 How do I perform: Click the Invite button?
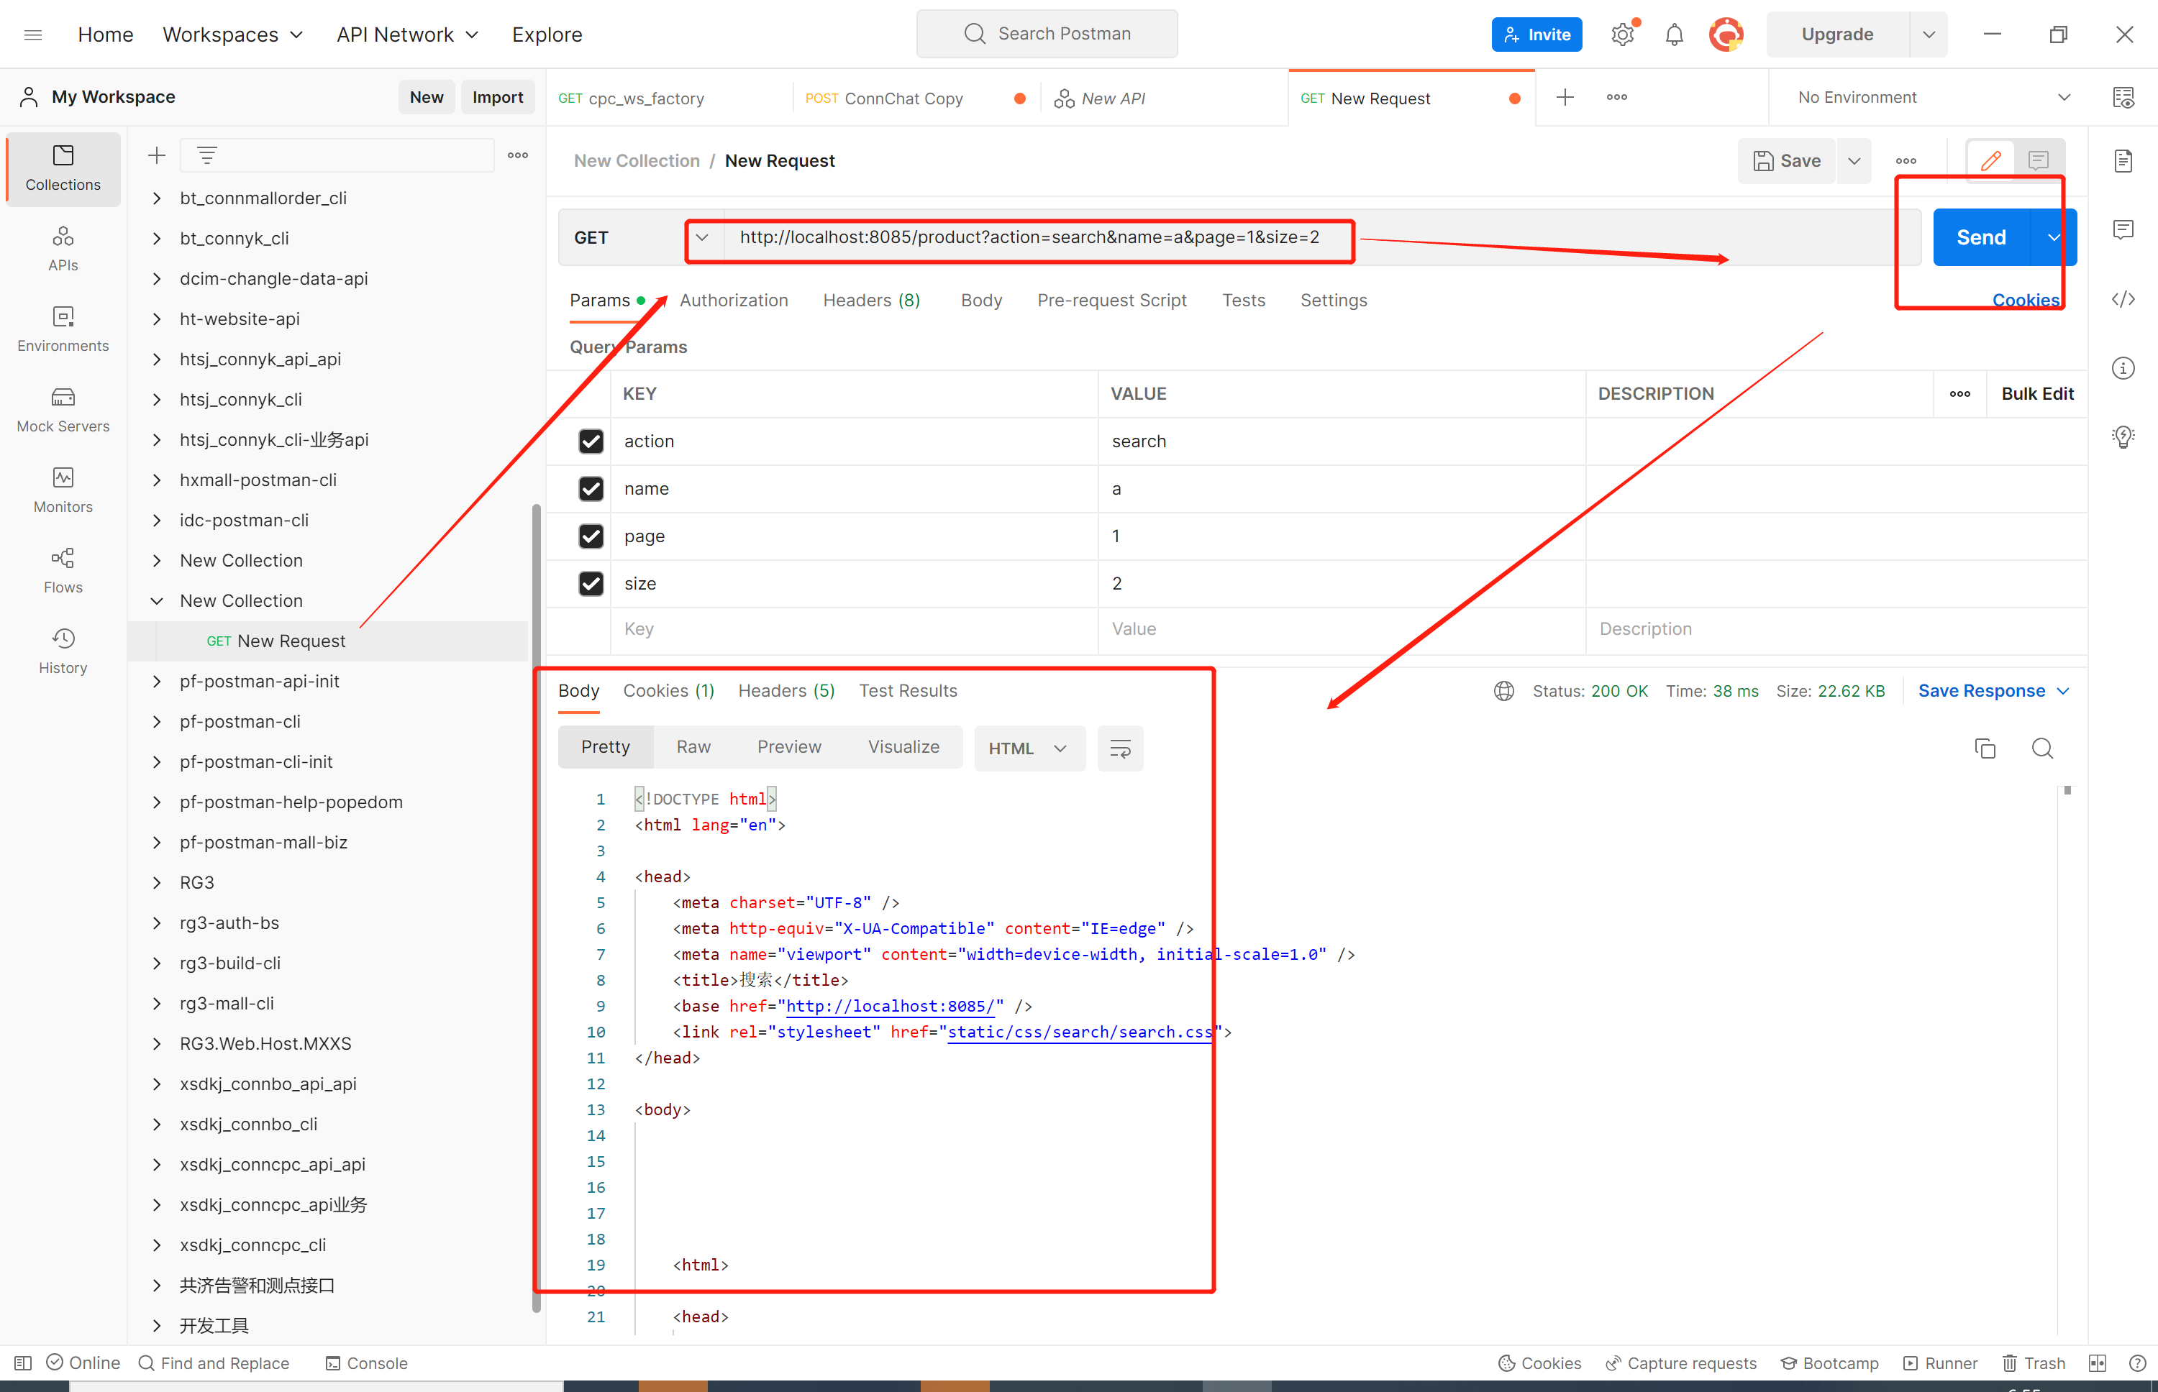[1536, 35]
